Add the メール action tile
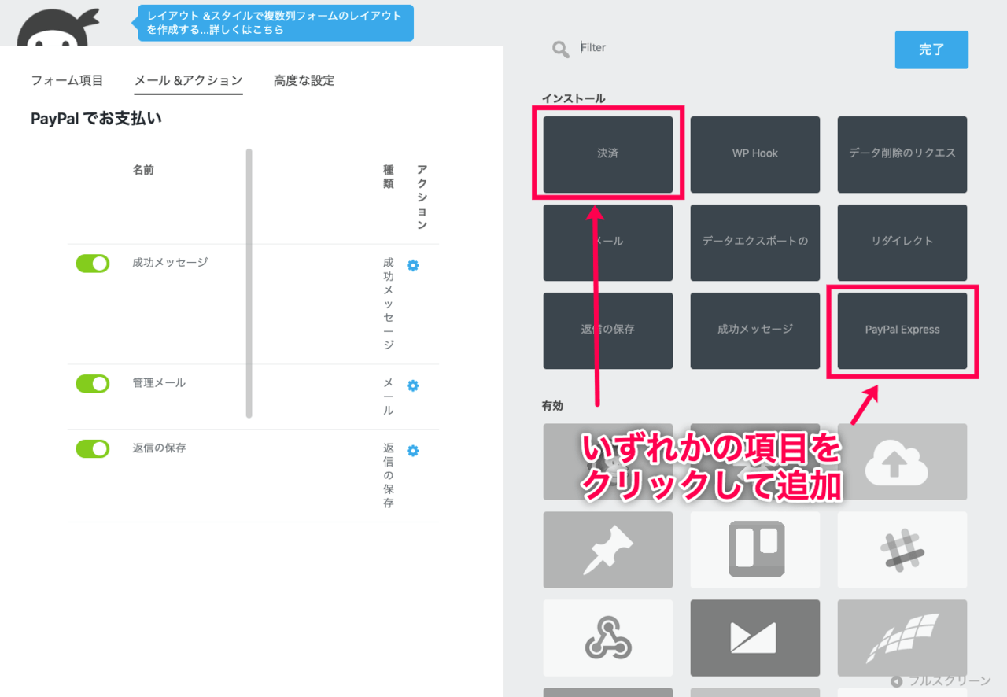1007x697 pixels. coord(607,242)
